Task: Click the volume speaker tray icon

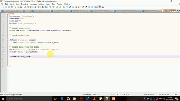Action: [164, 98]
